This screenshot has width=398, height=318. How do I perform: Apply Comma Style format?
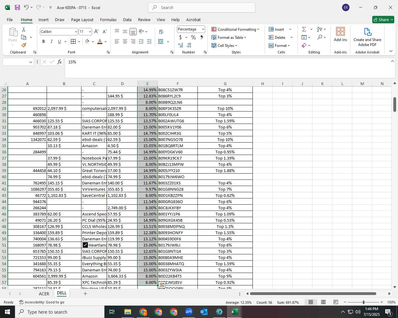pos(201,37)
